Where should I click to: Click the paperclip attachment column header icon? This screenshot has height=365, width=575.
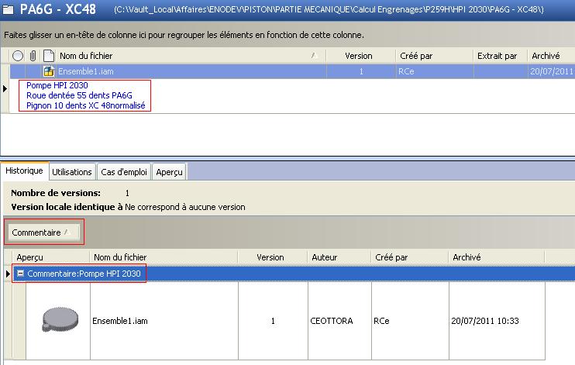click(x=33, y=56)
